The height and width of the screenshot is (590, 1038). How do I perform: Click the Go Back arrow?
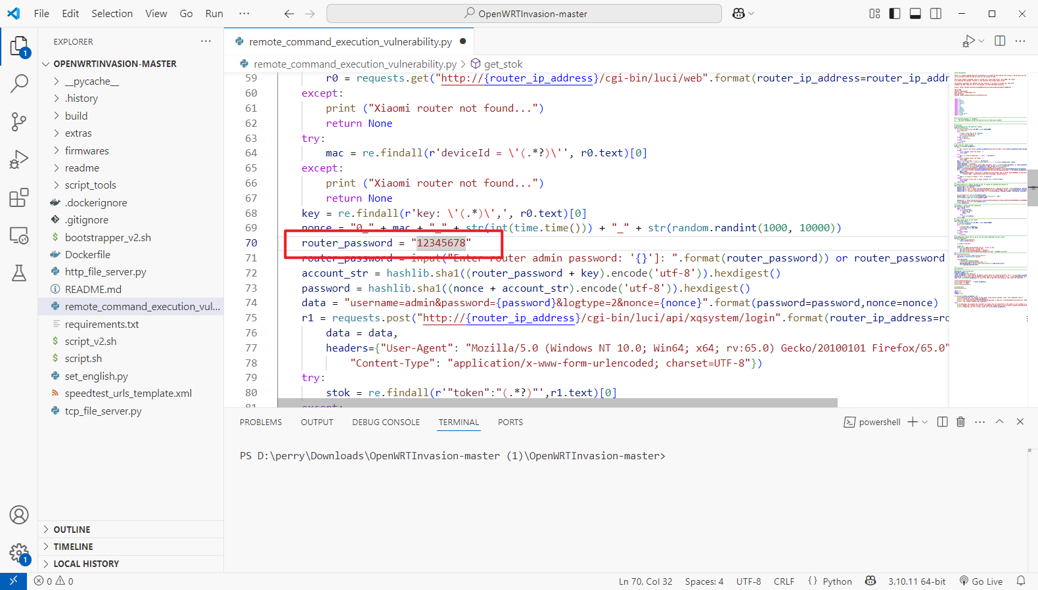[x=289, y=14]
